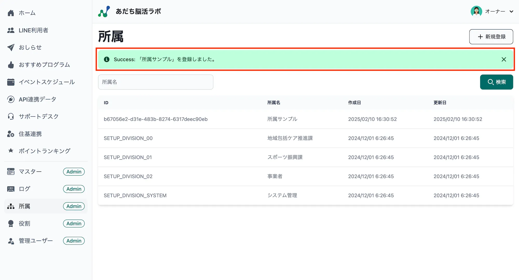Open the オーナー account dropdown

pyautogui.click(x=495, y=11)
